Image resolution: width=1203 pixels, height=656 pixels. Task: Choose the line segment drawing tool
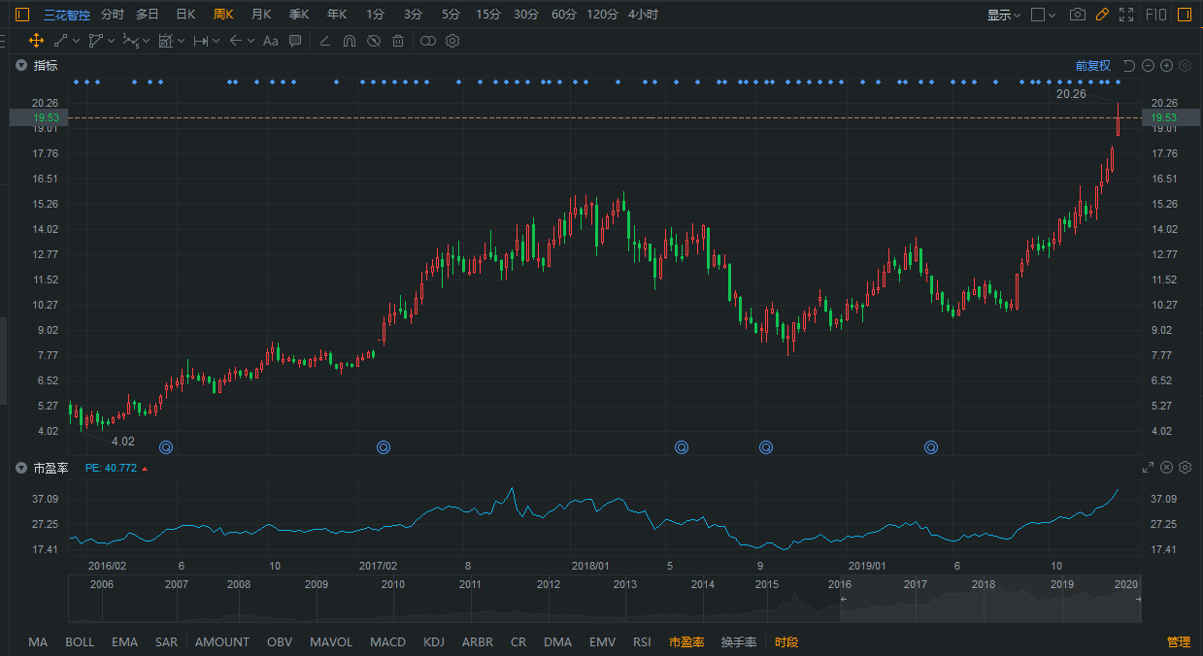(60, 41)
